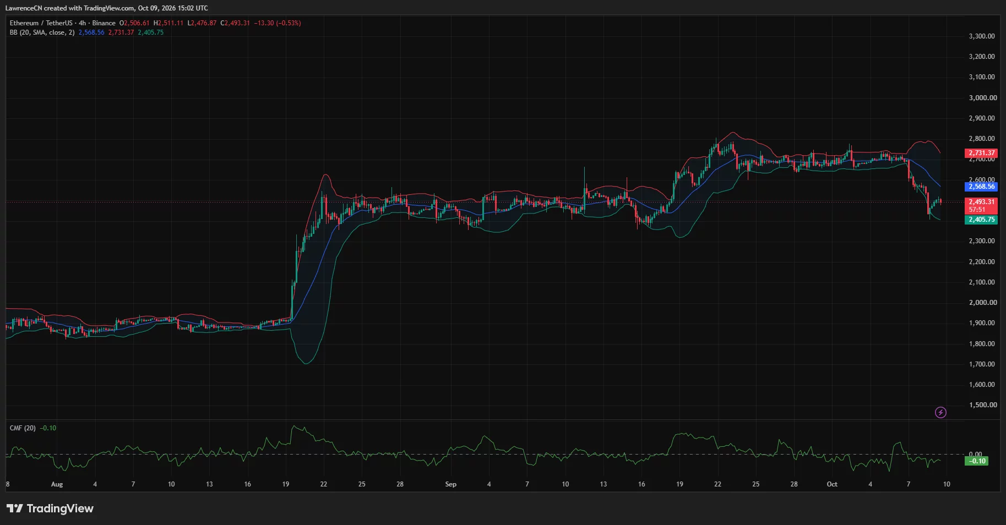Click the −0.10 value beside CMF (20) label
1006x525 pixels.
point(48,428)
